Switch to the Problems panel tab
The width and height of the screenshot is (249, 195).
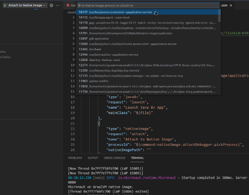(x=75, y=158)
